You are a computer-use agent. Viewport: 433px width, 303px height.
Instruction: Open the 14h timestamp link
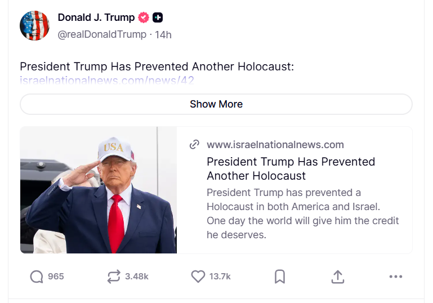(x=163, y=35)
